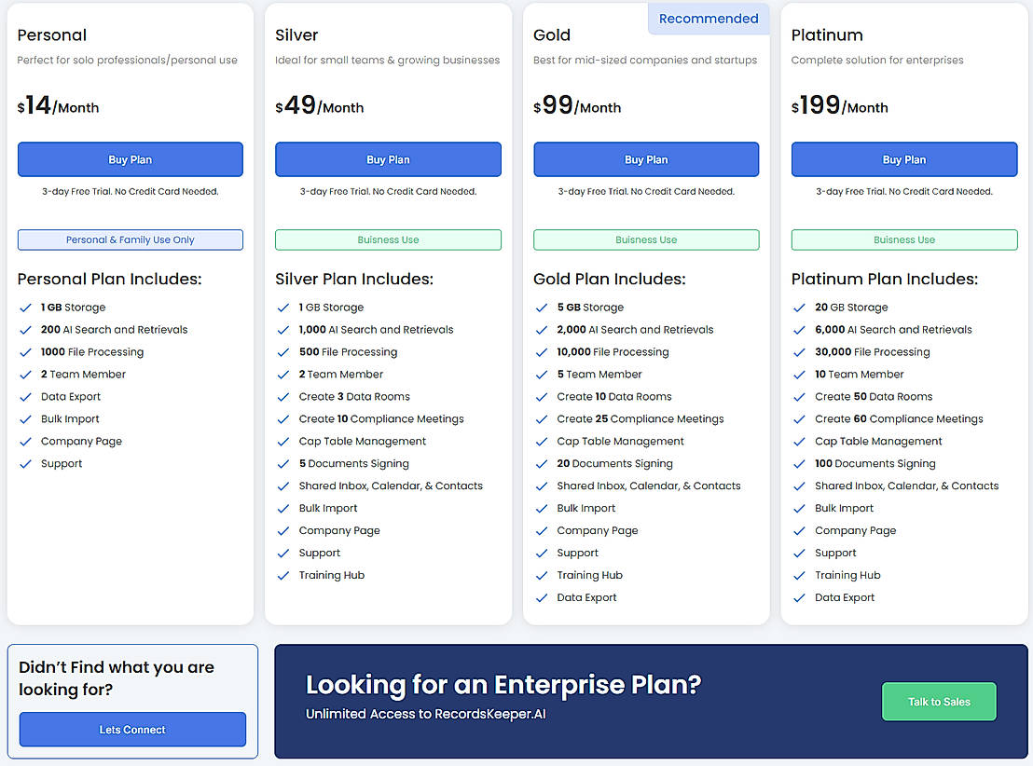Purchase the Gold plan via Buy Plan

pyautogui.click(x=646, y=159)
